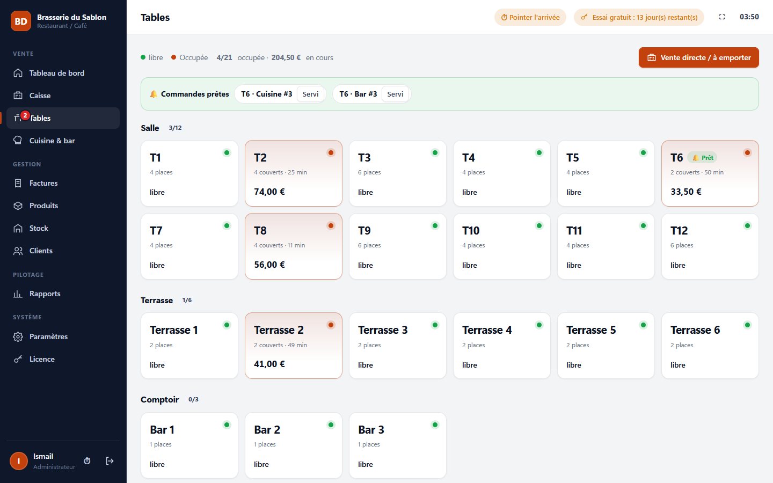
Task: Click the logout icon beside Ismail
Action: [x=110, y=461]
